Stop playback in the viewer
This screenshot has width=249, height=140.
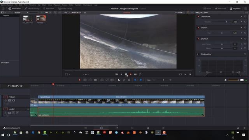coord(126,74)
